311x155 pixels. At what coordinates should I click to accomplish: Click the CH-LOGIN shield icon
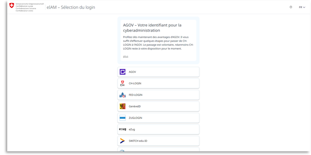pos(123,84)
